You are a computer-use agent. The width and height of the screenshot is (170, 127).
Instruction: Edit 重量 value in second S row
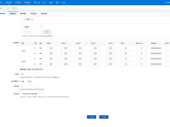click(x=141, y=59)
